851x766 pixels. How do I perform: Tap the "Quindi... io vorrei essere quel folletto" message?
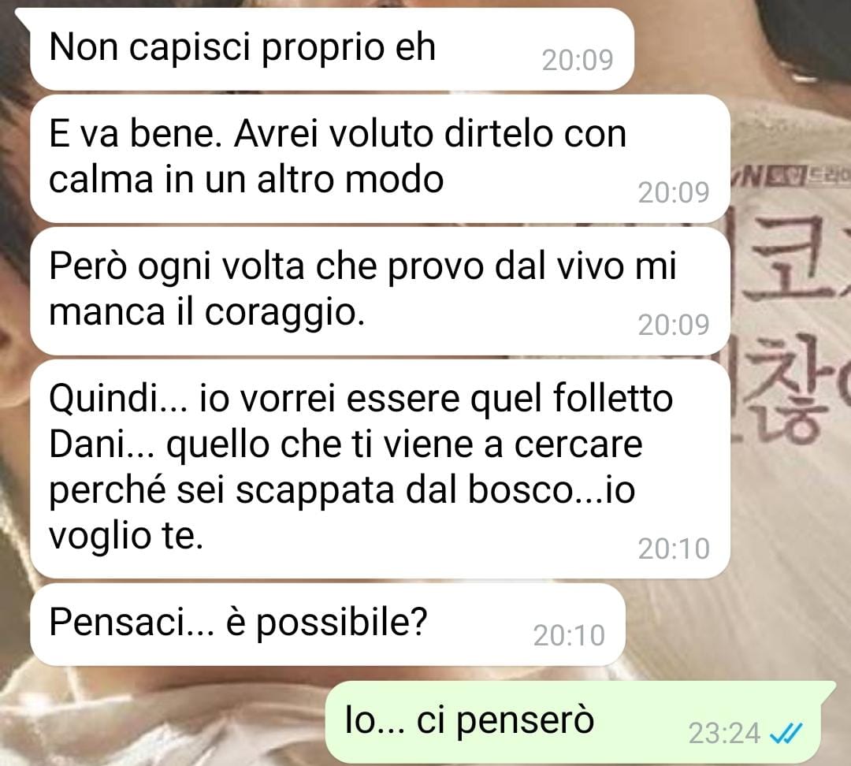[x=380, y=468]
